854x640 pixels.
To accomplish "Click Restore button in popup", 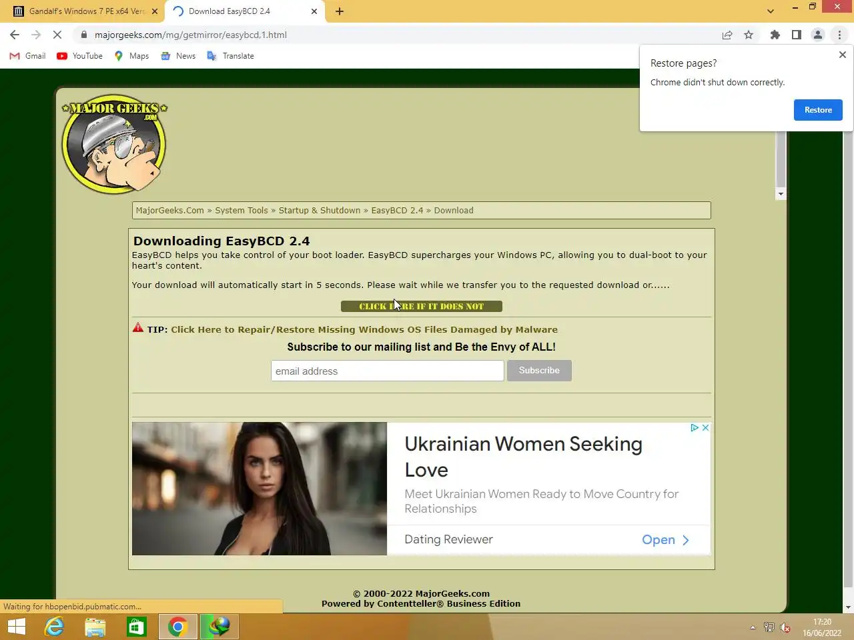I will [x=818, y=110].
